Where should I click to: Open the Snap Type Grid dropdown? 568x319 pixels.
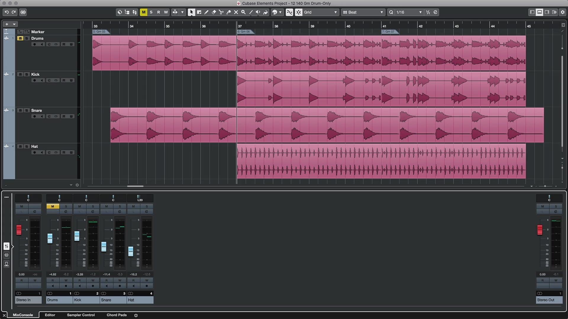[321, 12]
